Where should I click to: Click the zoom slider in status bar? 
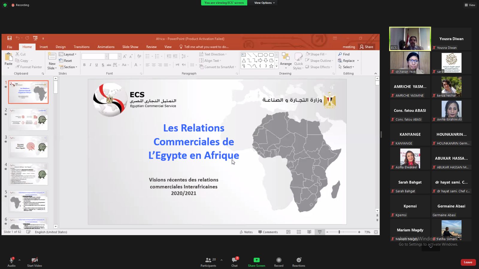[339, 232]
